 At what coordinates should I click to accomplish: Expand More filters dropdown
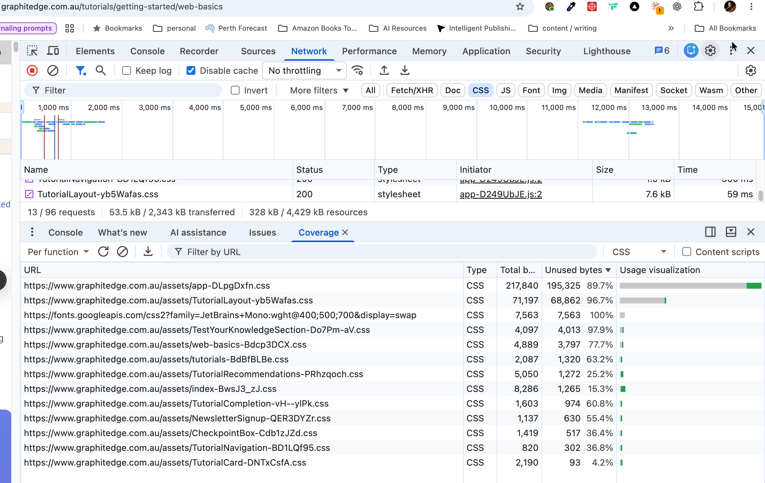319,91
